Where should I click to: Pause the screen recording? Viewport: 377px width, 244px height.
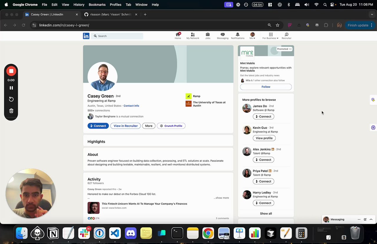pos(11,88)
